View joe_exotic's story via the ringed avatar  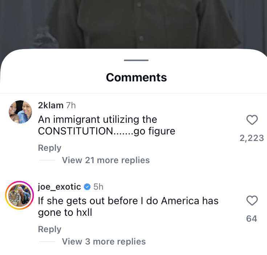coord(20,195)
